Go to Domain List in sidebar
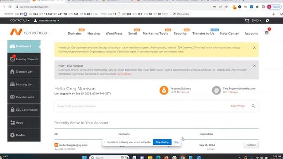This screenshot has width=283, height=159. (x=24, y=72)
